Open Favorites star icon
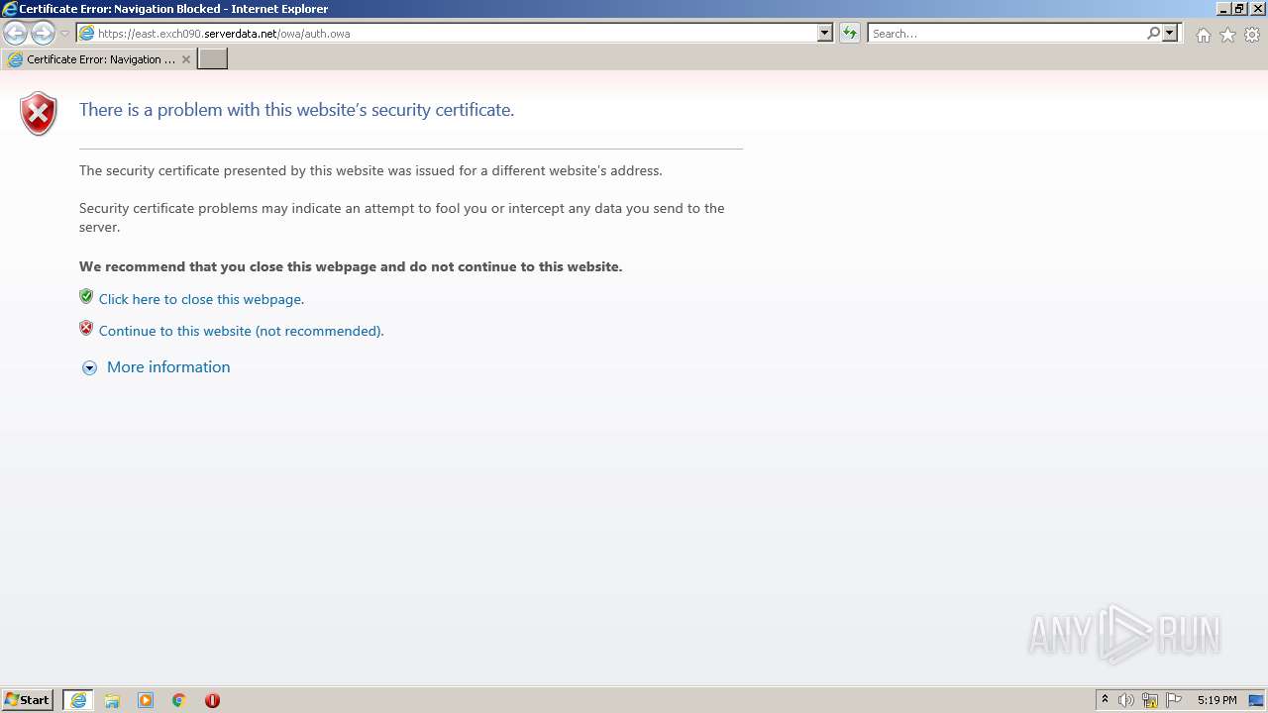Screen dimensions: 1268x713 click(x=1227, y=35)
